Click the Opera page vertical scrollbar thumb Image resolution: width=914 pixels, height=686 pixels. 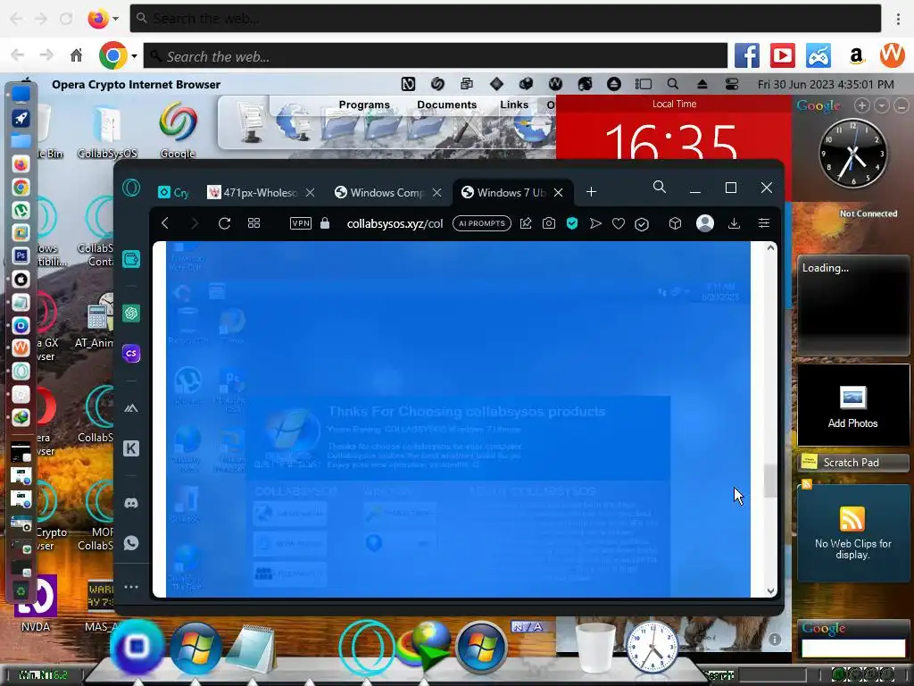pyautogui.click(x=770, y=481)
